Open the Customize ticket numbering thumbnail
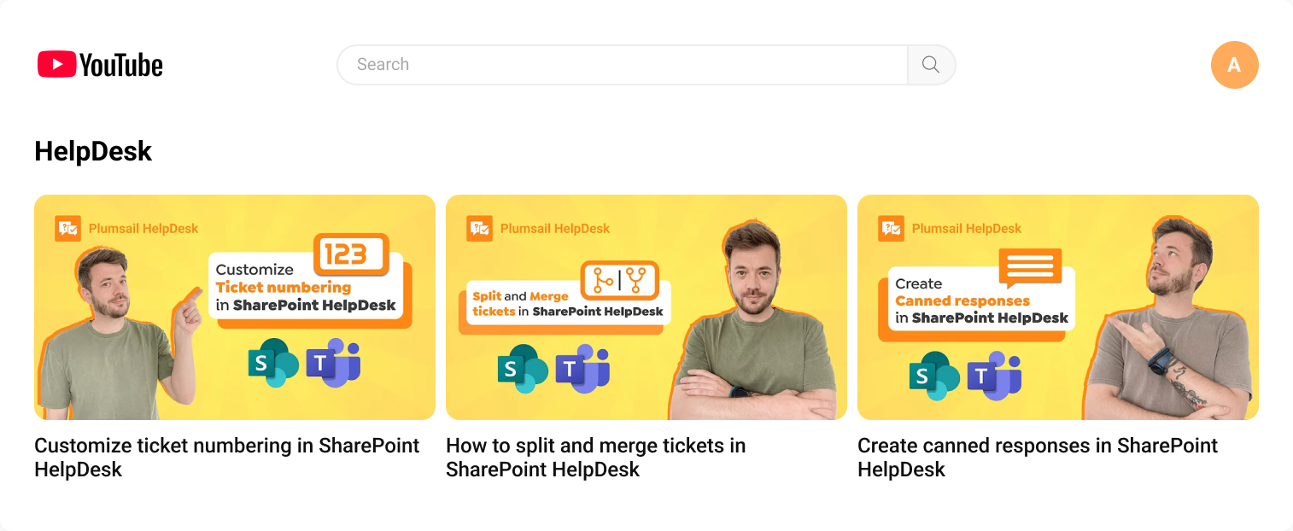This screenshot has width=1293, height=531. [x=235, y=307]
